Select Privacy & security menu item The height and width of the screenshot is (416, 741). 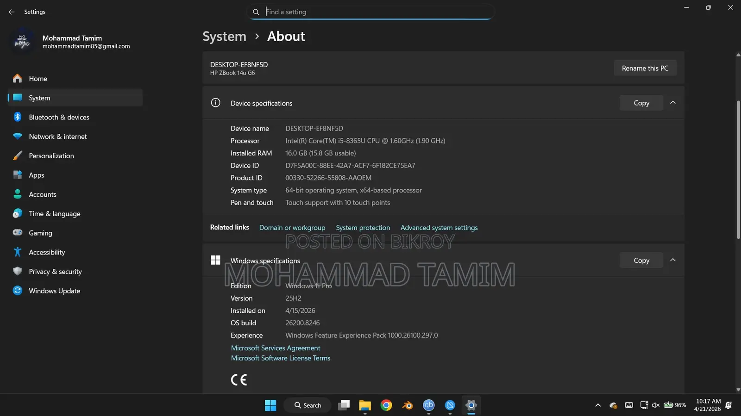tap(75, 272)
